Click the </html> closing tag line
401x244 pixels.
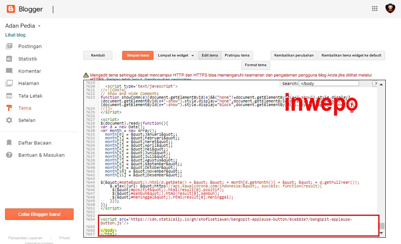coord(108,234)
